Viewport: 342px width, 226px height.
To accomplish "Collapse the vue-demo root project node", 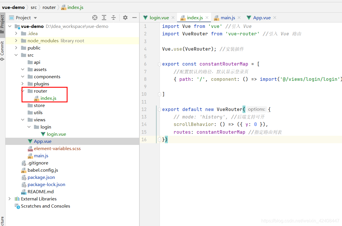I will click(x=10, y=26).
